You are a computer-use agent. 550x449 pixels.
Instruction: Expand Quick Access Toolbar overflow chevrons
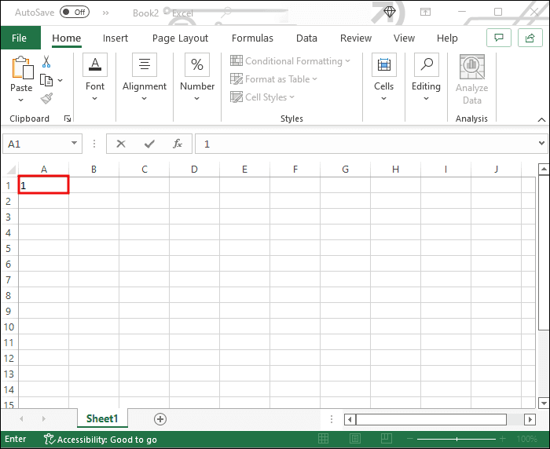(105, 13)
